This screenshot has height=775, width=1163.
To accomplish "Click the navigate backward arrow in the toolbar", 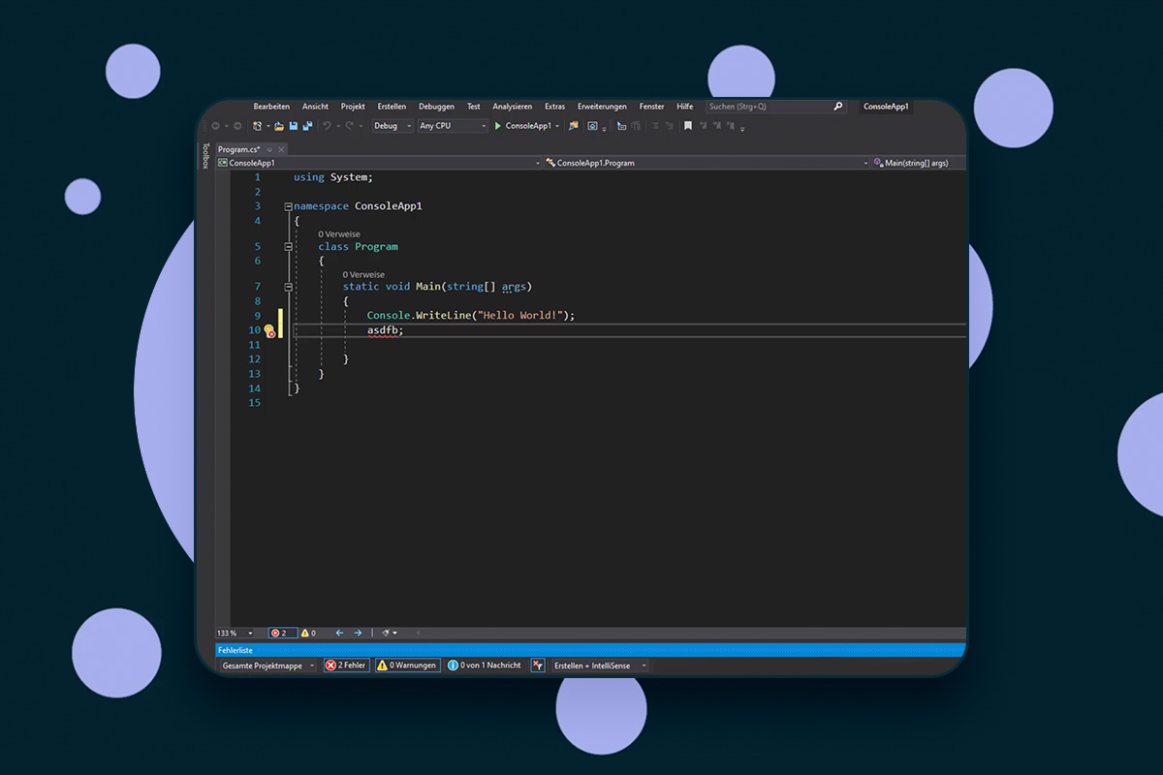I will [215, 126].
